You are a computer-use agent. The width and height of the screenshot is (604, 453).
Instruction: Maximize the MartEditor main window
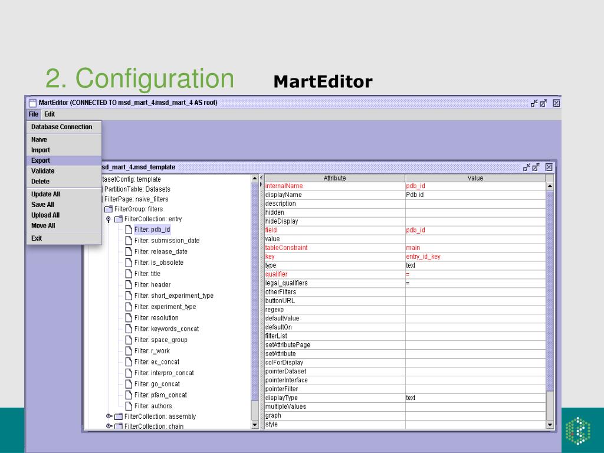pos(543,103)
